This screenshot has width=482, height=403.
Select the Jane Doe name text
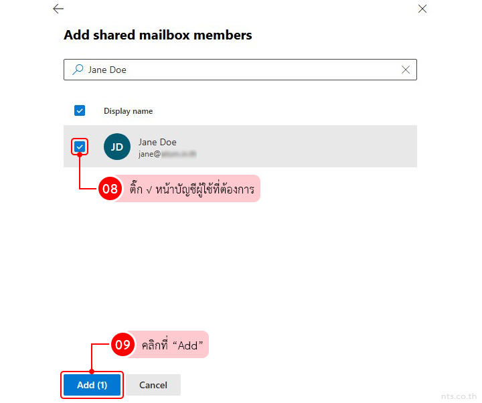[157, 142]
